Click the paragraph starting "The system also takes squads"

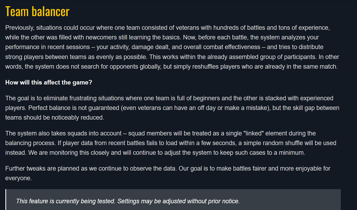(171, 143)
